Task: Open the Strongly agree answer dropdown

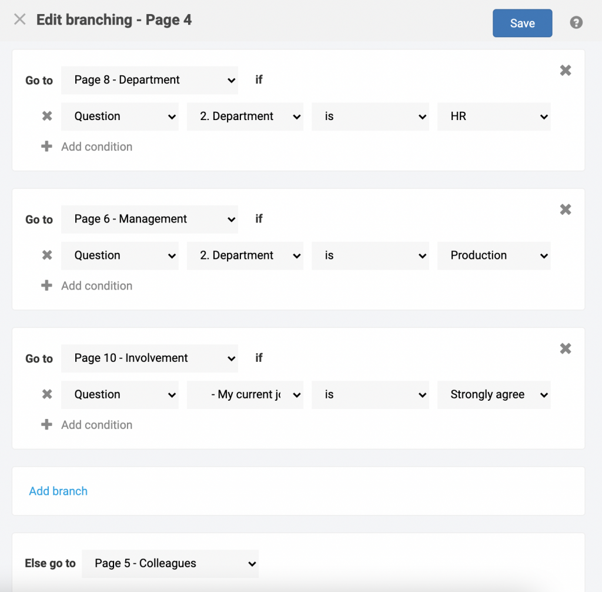Action: point(494,395)
